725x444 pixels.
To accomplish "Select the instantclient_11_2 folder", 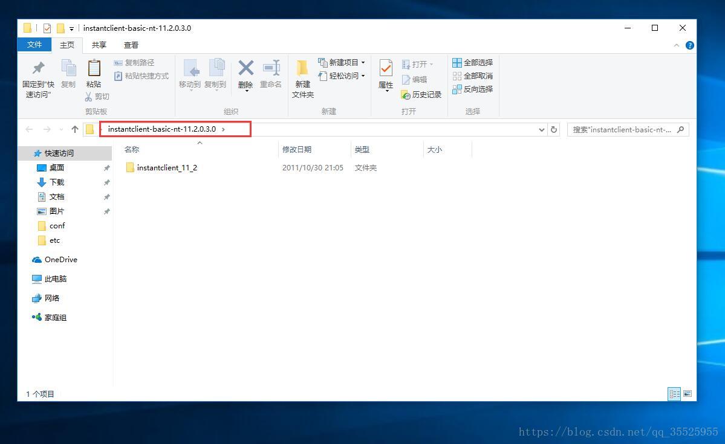I will [161, 168].
